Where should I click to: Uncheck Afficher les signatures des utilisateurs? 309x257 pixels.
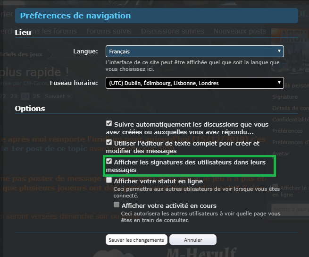109,161
